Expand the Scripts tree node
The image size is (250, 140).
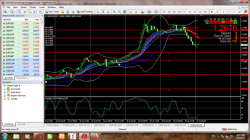5,99
